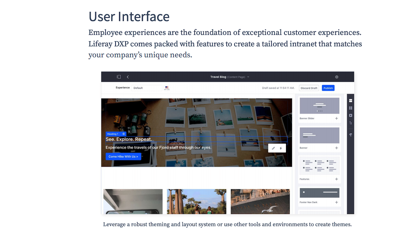395x240 pixels.
Task: Toggle the product menu sidebar icon
Action: (x=119, y=77)
